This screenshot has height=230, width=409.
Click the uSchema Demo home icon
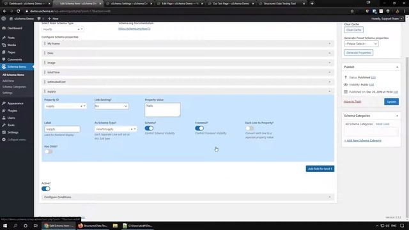(11, 19)
